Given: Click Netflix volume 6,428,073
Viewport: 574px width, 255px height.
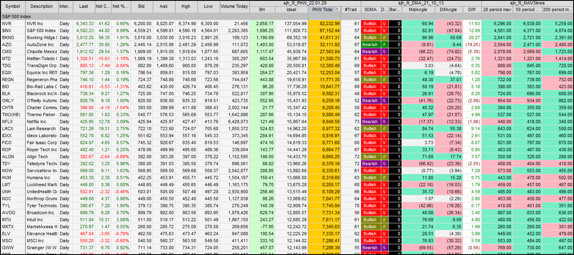Looking at the screenshot, I should (234, 122).
